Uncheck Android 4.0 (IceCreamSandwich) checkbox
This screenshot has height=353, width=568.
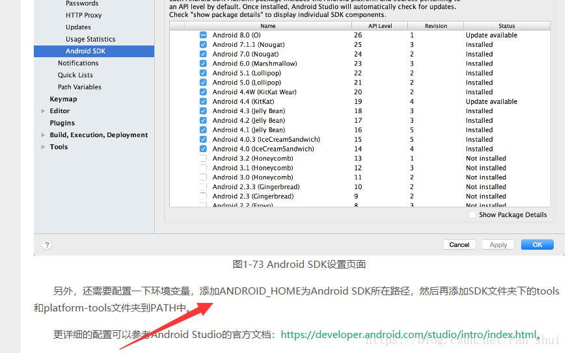tap(203, 149)
